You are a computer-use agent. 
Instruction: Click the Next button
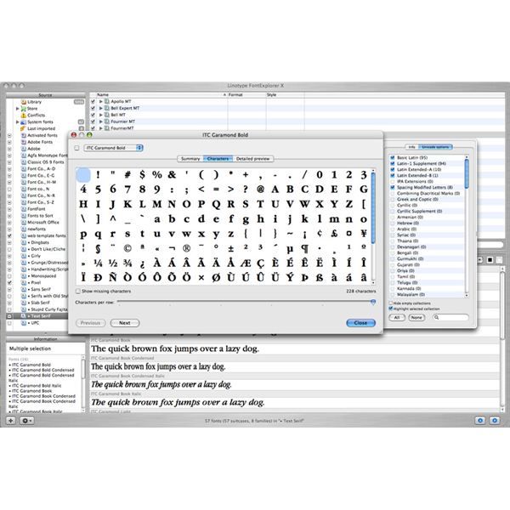pos(125,323)
